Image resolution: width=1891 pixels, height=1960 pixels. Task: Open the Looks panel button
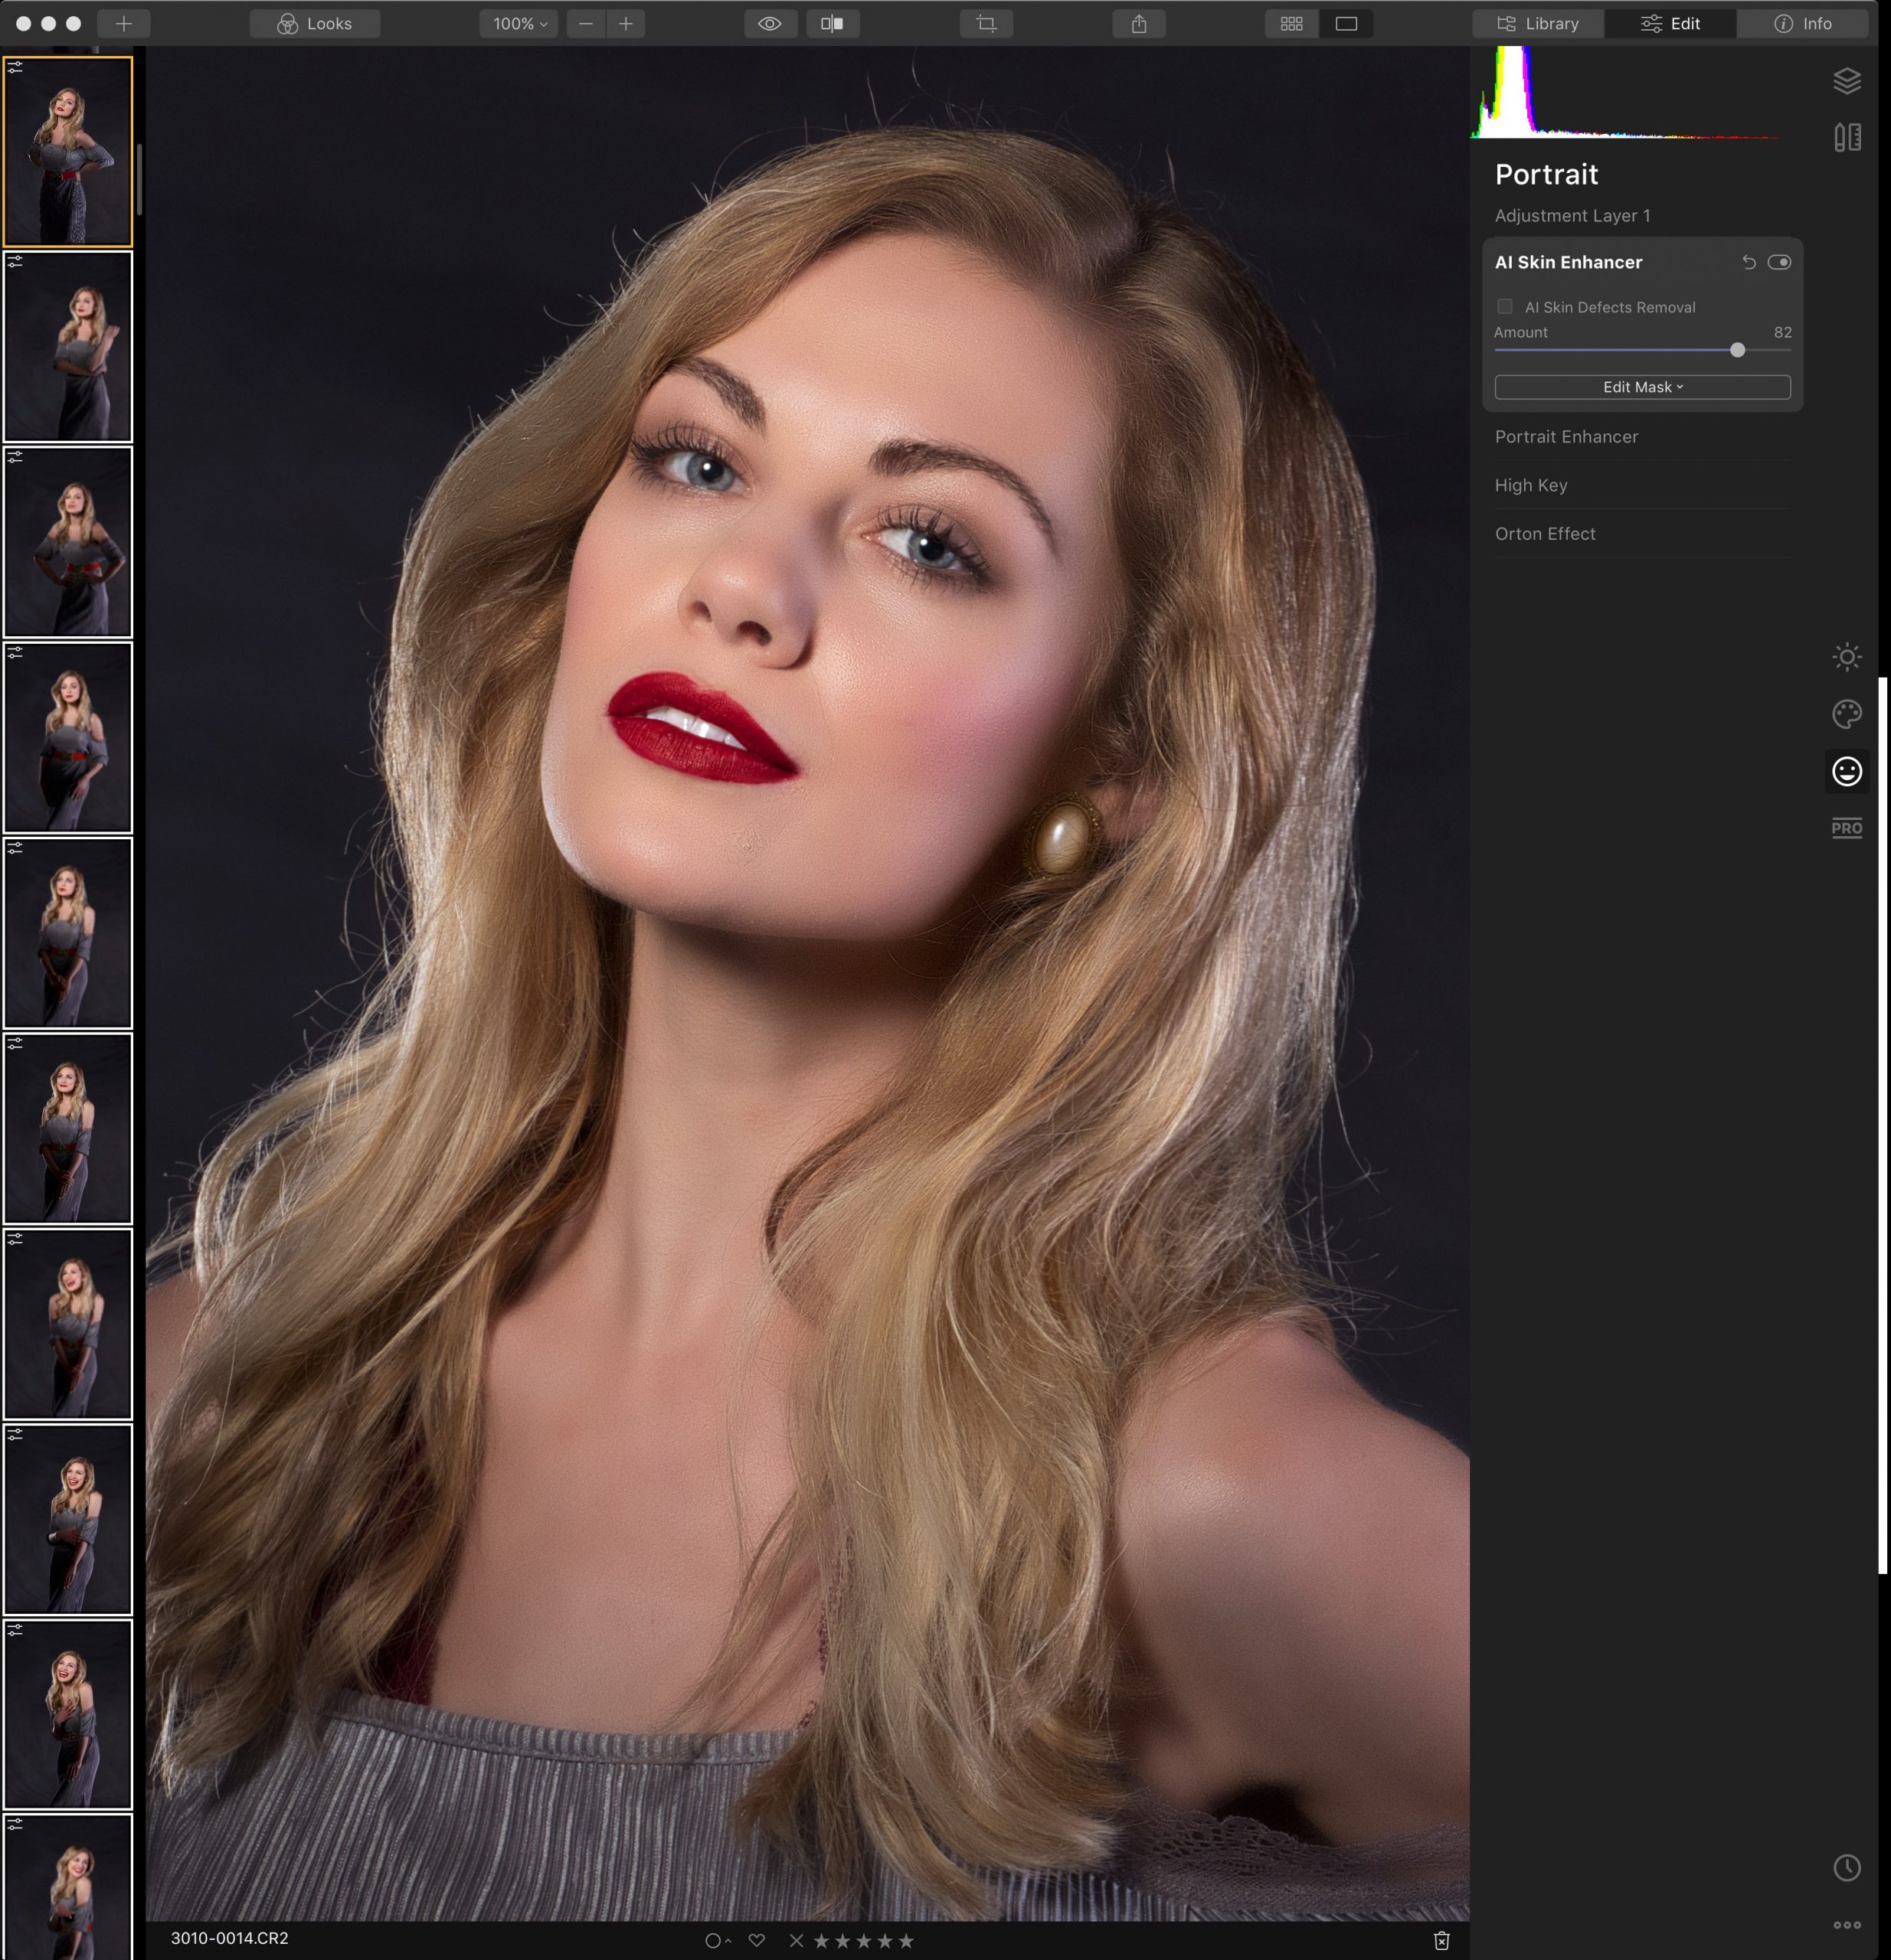point(314,24)
